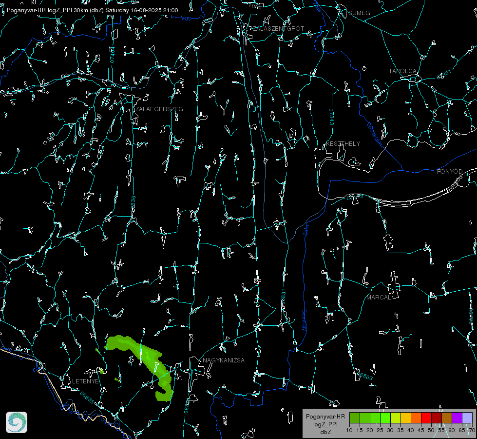The height and width of the screenshot is (439, 477).
Task: Select the NAGYKANIZSA city label
Action: tap(224, 360)
